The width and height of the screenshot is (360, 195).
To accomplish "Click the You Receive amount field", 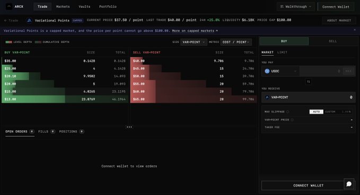I will click(x=309, y=97).
